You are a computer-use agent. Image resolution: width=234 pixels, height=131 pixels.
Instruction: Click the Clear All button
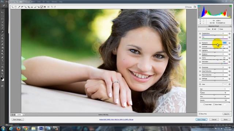click(x=226, y=114)
